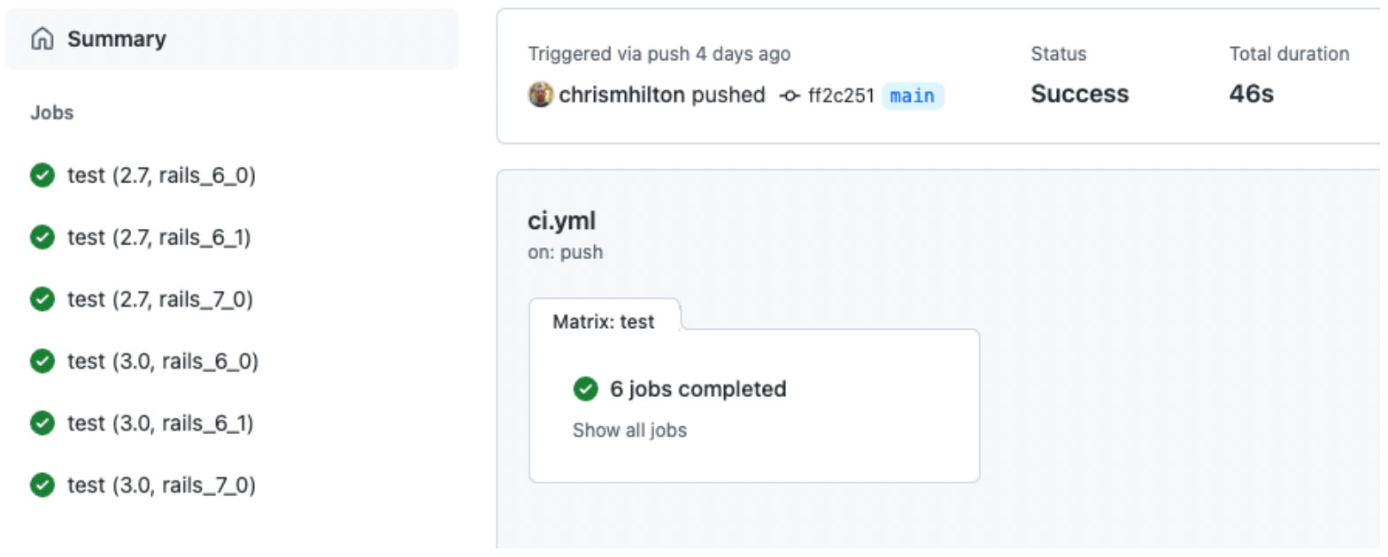The height and width of the screenshot is (557, 1388).
Task: Click green check icon for test (2.7, rails_6_0)
Action: point(42,176)
